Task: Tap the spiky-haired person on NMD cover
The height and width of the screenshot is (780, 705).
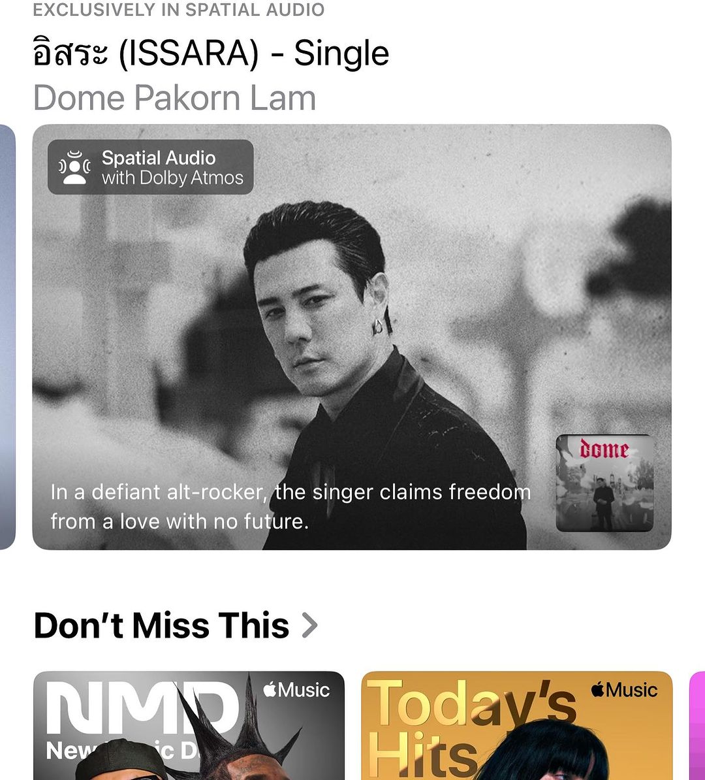Action: point(234,741)
